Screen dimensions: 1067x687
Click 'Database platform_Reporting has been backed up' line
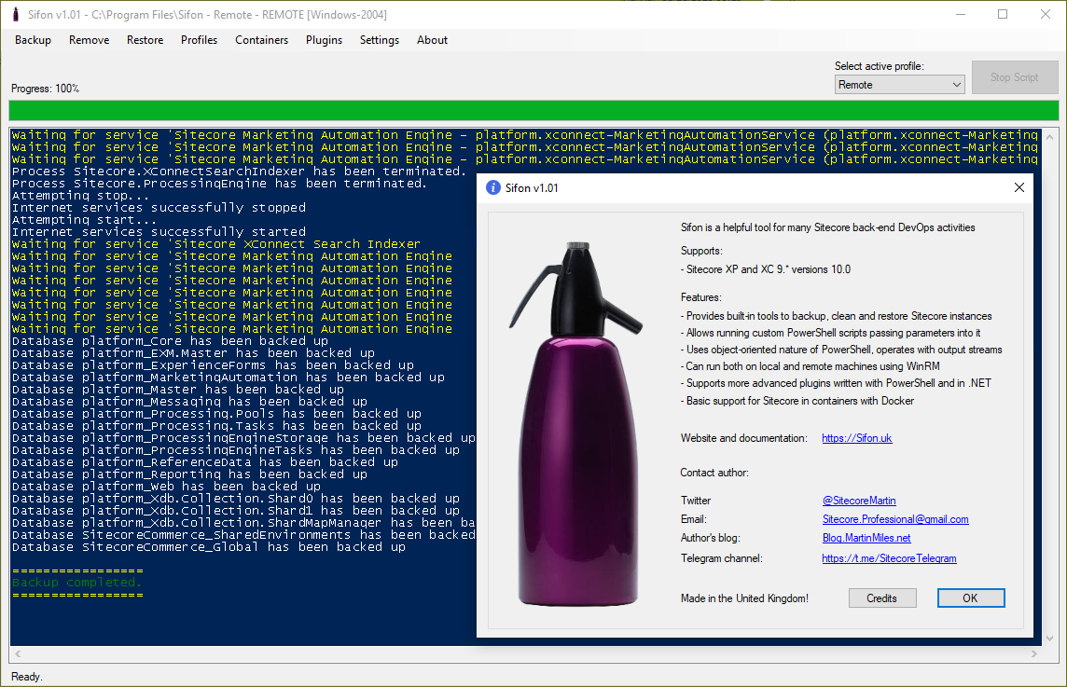(189, 474)
